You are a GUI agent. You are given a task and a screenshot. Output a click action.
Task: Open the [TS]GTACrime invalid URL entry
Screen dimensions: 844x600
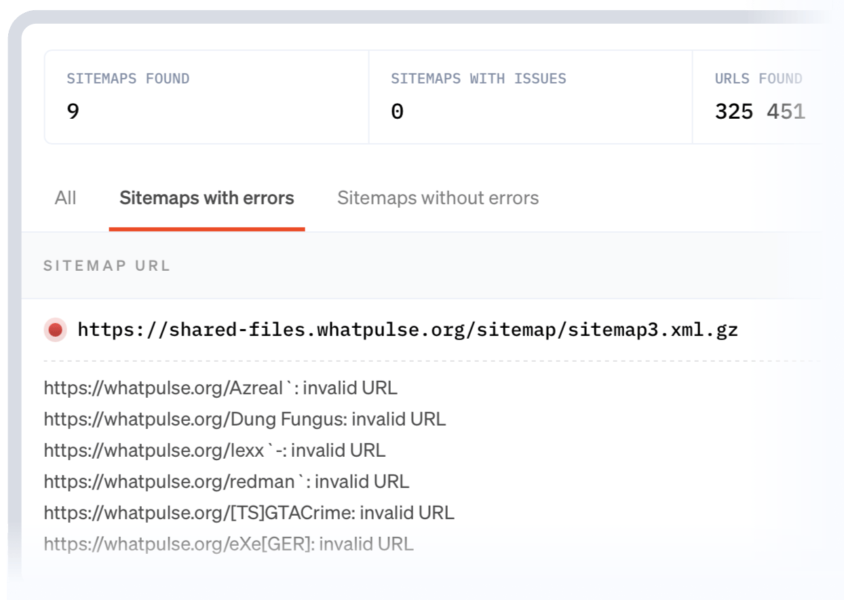point(248,513)
